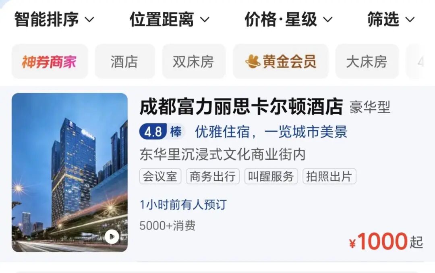
Task: Click the ¥1000起 price
Action: click(386, 241)
